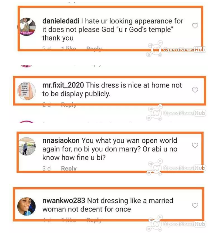View nnasiaokon's profile photo

[27, 146]
